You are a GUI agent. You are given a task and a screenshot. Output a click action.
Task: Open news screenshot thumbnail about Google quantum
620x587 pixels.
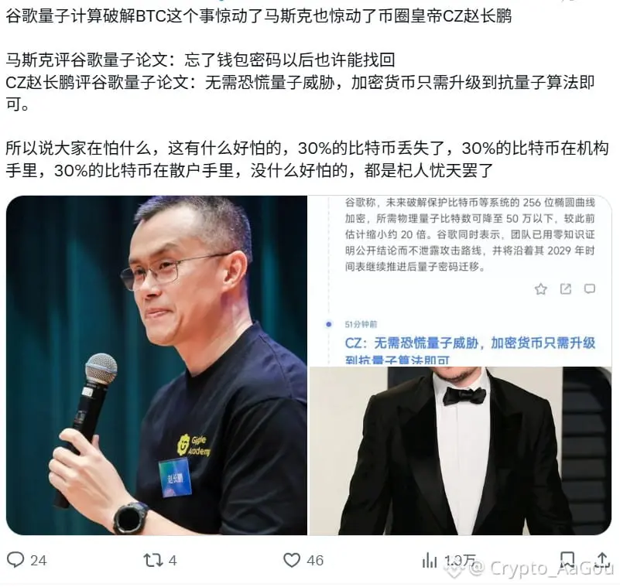[x=461, y=281]
